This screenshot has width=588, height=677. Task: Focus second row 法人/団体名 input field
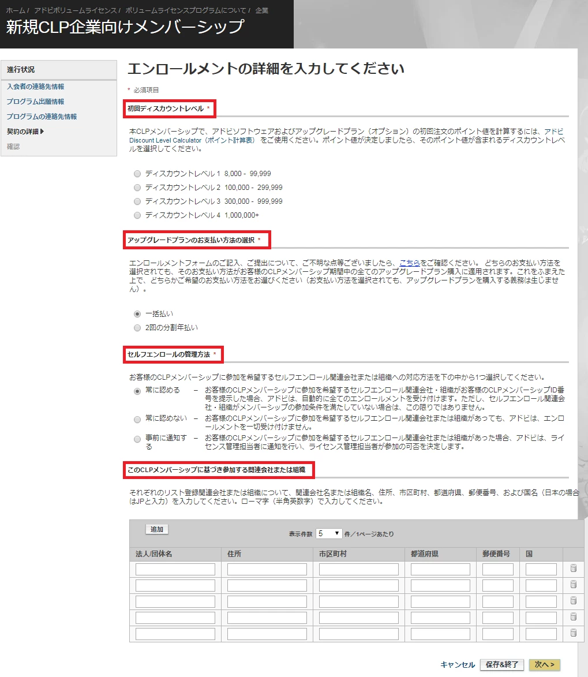coord(175,585)
